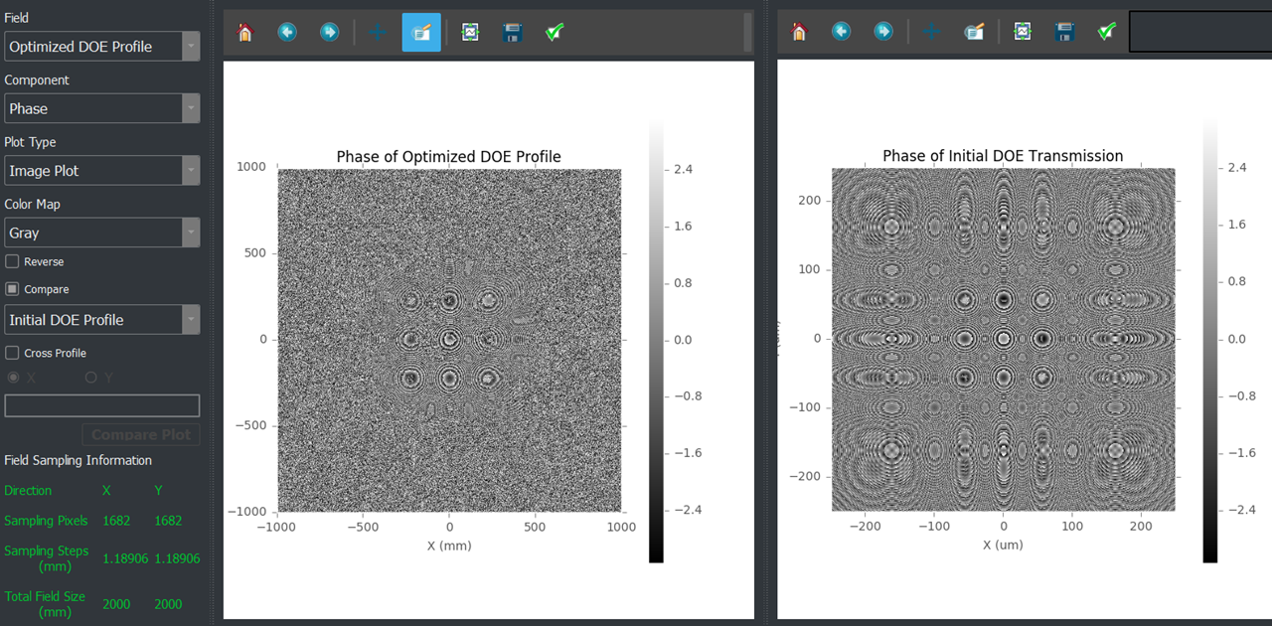1272x626 pixels.
Task: Click green checkmark icon in left toolbar
Action: click(555, 32)
